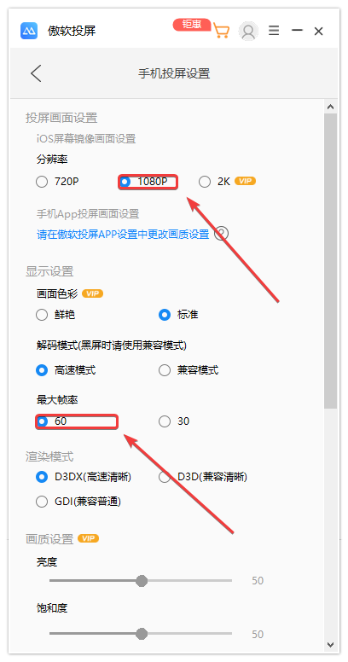Select the 2K resolution option
The height and width of the screenshot is (662, 348).
215,182
